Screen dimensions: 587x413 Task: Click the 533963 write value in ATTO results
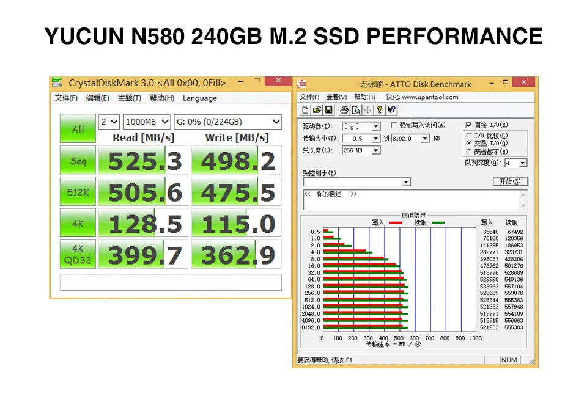point(489,287)
